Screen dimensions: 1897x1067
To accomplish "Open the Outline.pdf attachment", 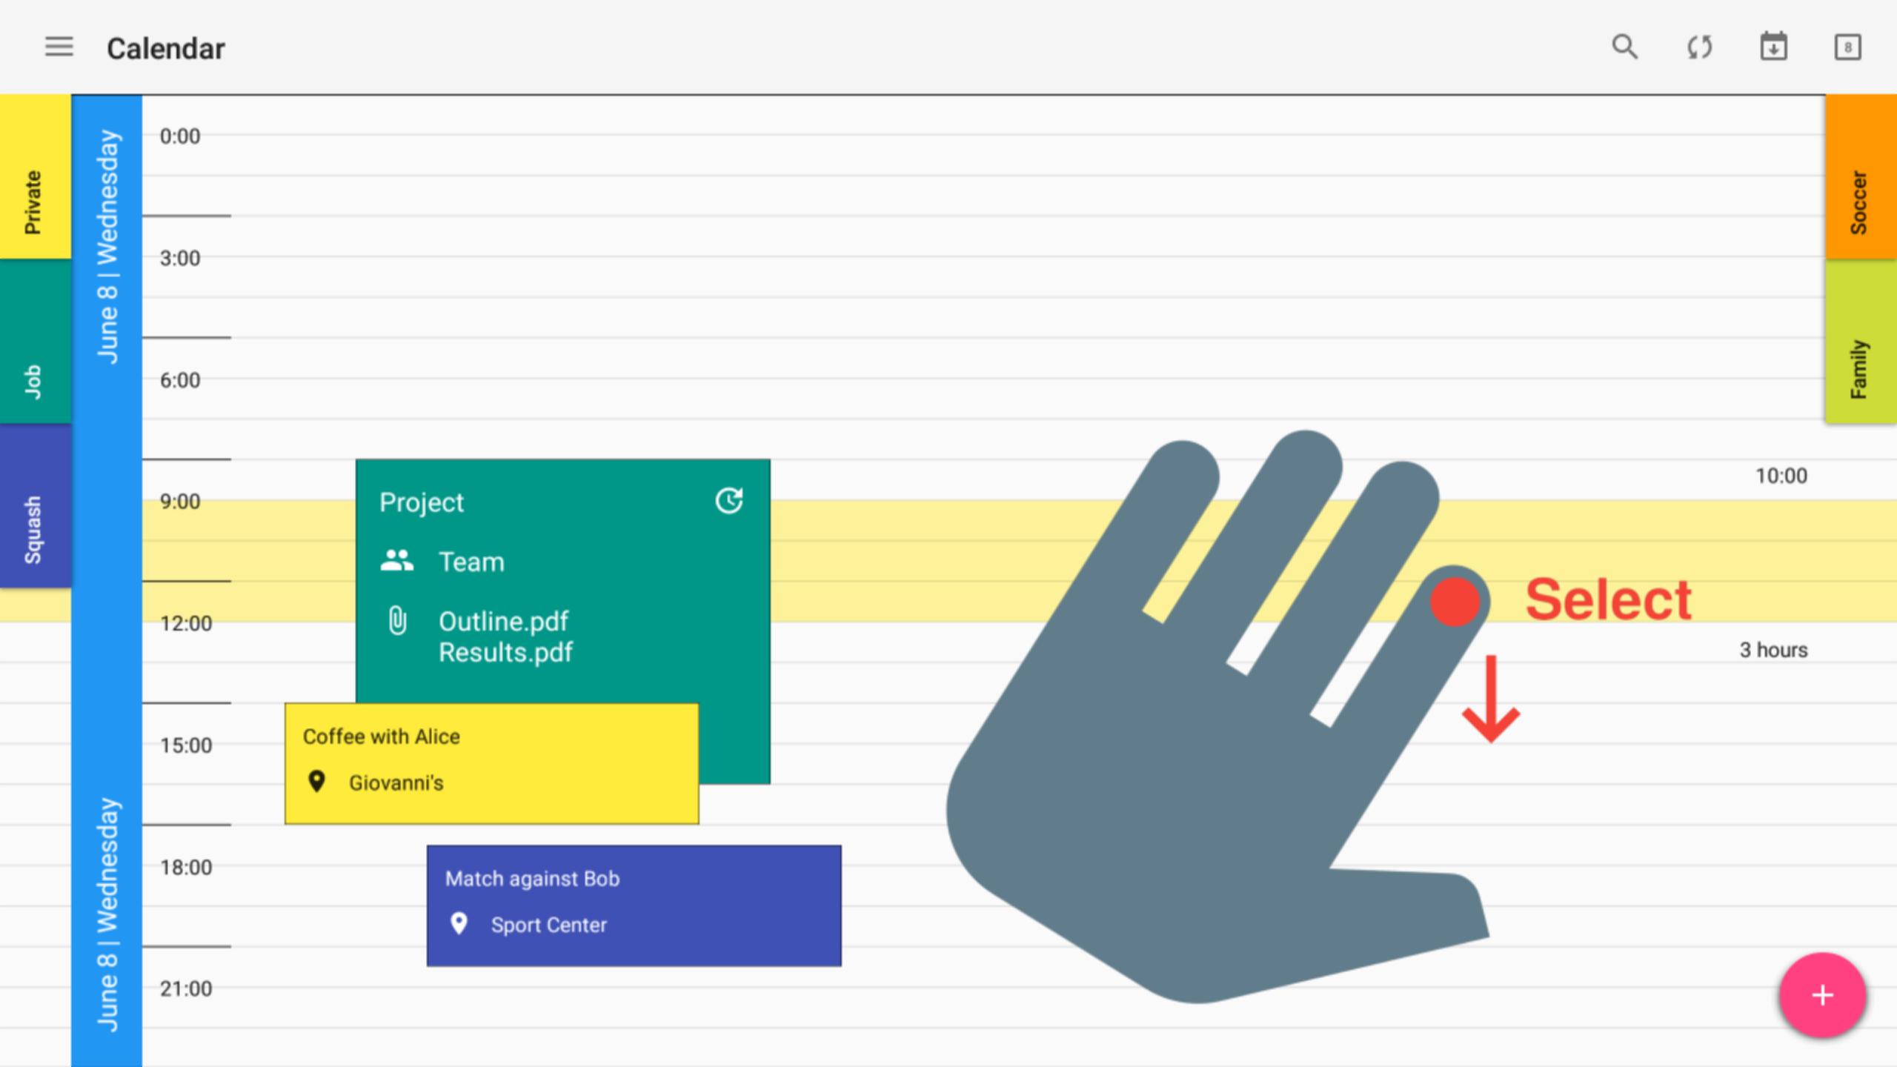I will click(503, 621).
